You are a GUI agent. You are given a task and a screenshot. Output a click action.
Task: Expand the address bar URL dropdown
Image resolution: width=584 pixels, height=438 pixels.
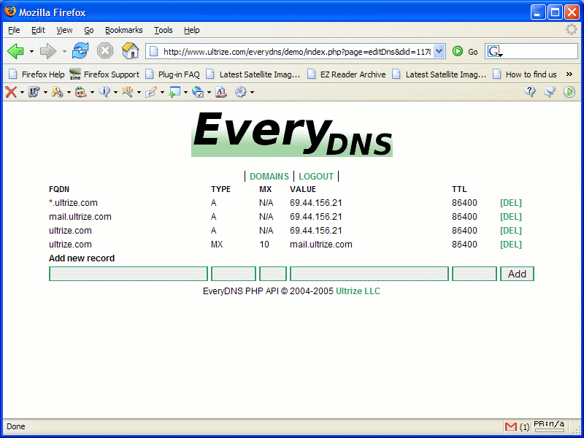[x=439, y=51]
